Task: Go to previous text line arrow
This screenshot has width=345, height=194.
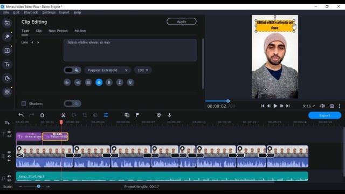Action: pos(32,42)
